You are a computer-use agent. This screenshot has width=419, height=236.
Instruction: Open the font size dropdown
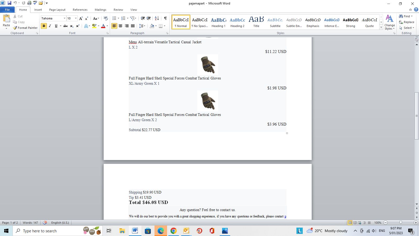[x=76, y=18]
